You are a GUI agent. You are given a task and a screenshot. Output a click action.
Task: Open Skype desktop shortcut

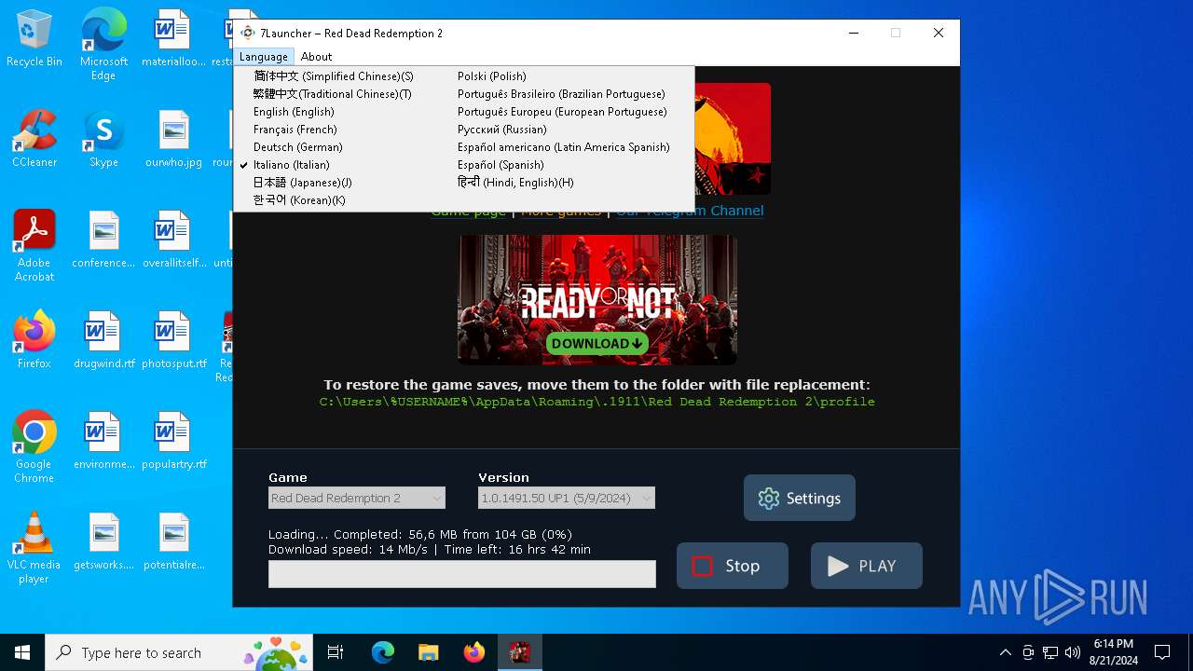103,140
